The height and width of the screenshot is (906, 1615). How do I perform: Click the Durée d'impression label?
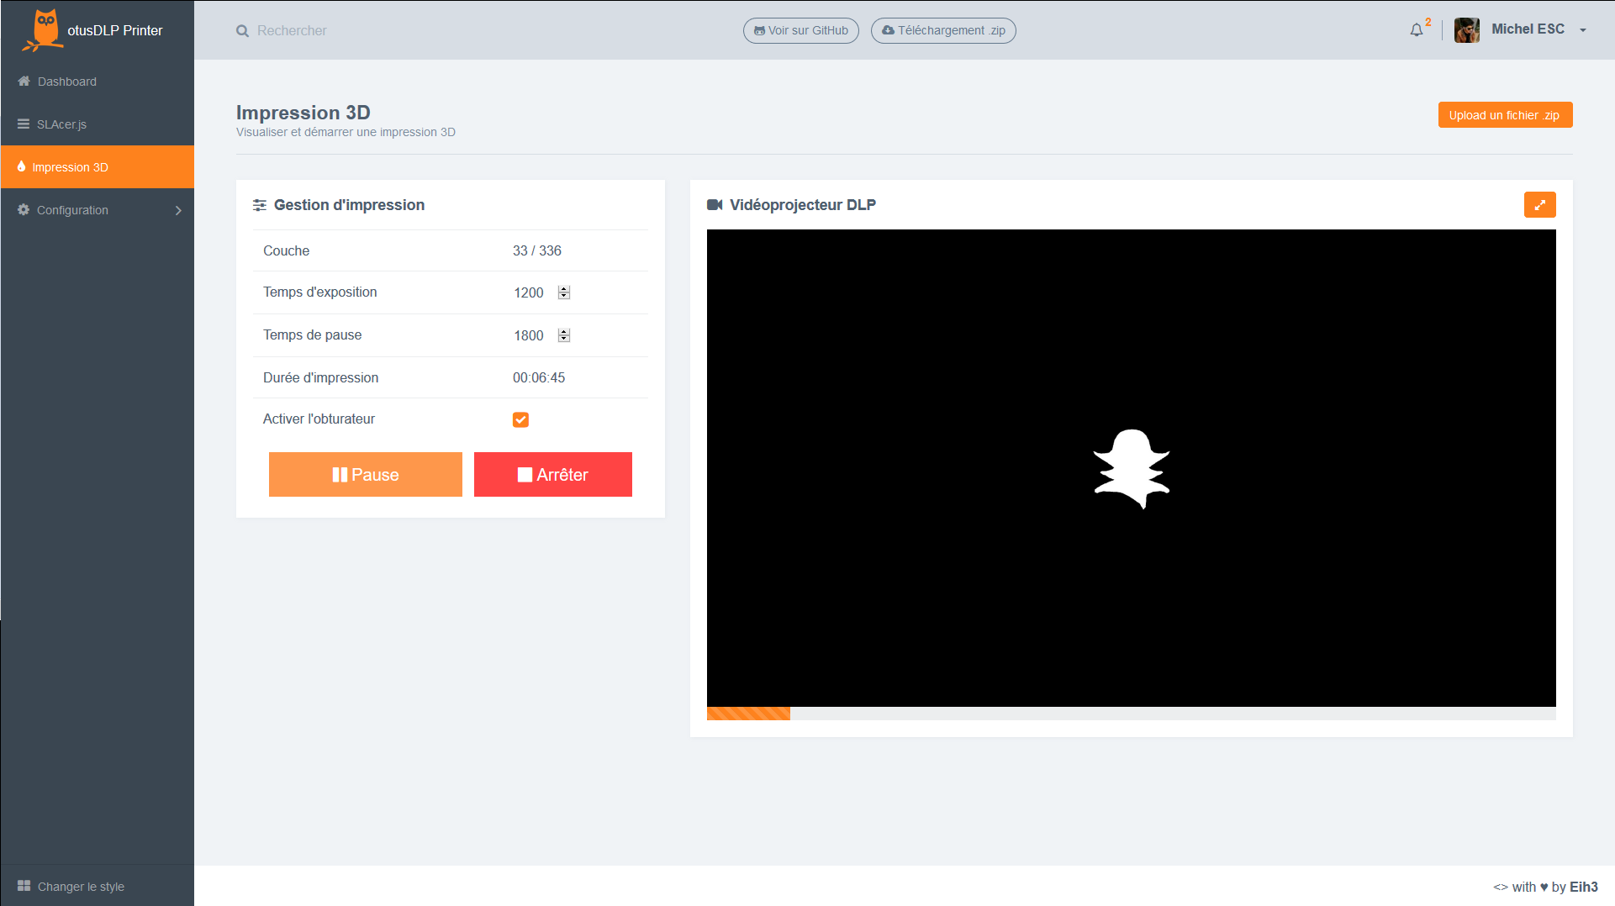[320, 377]
